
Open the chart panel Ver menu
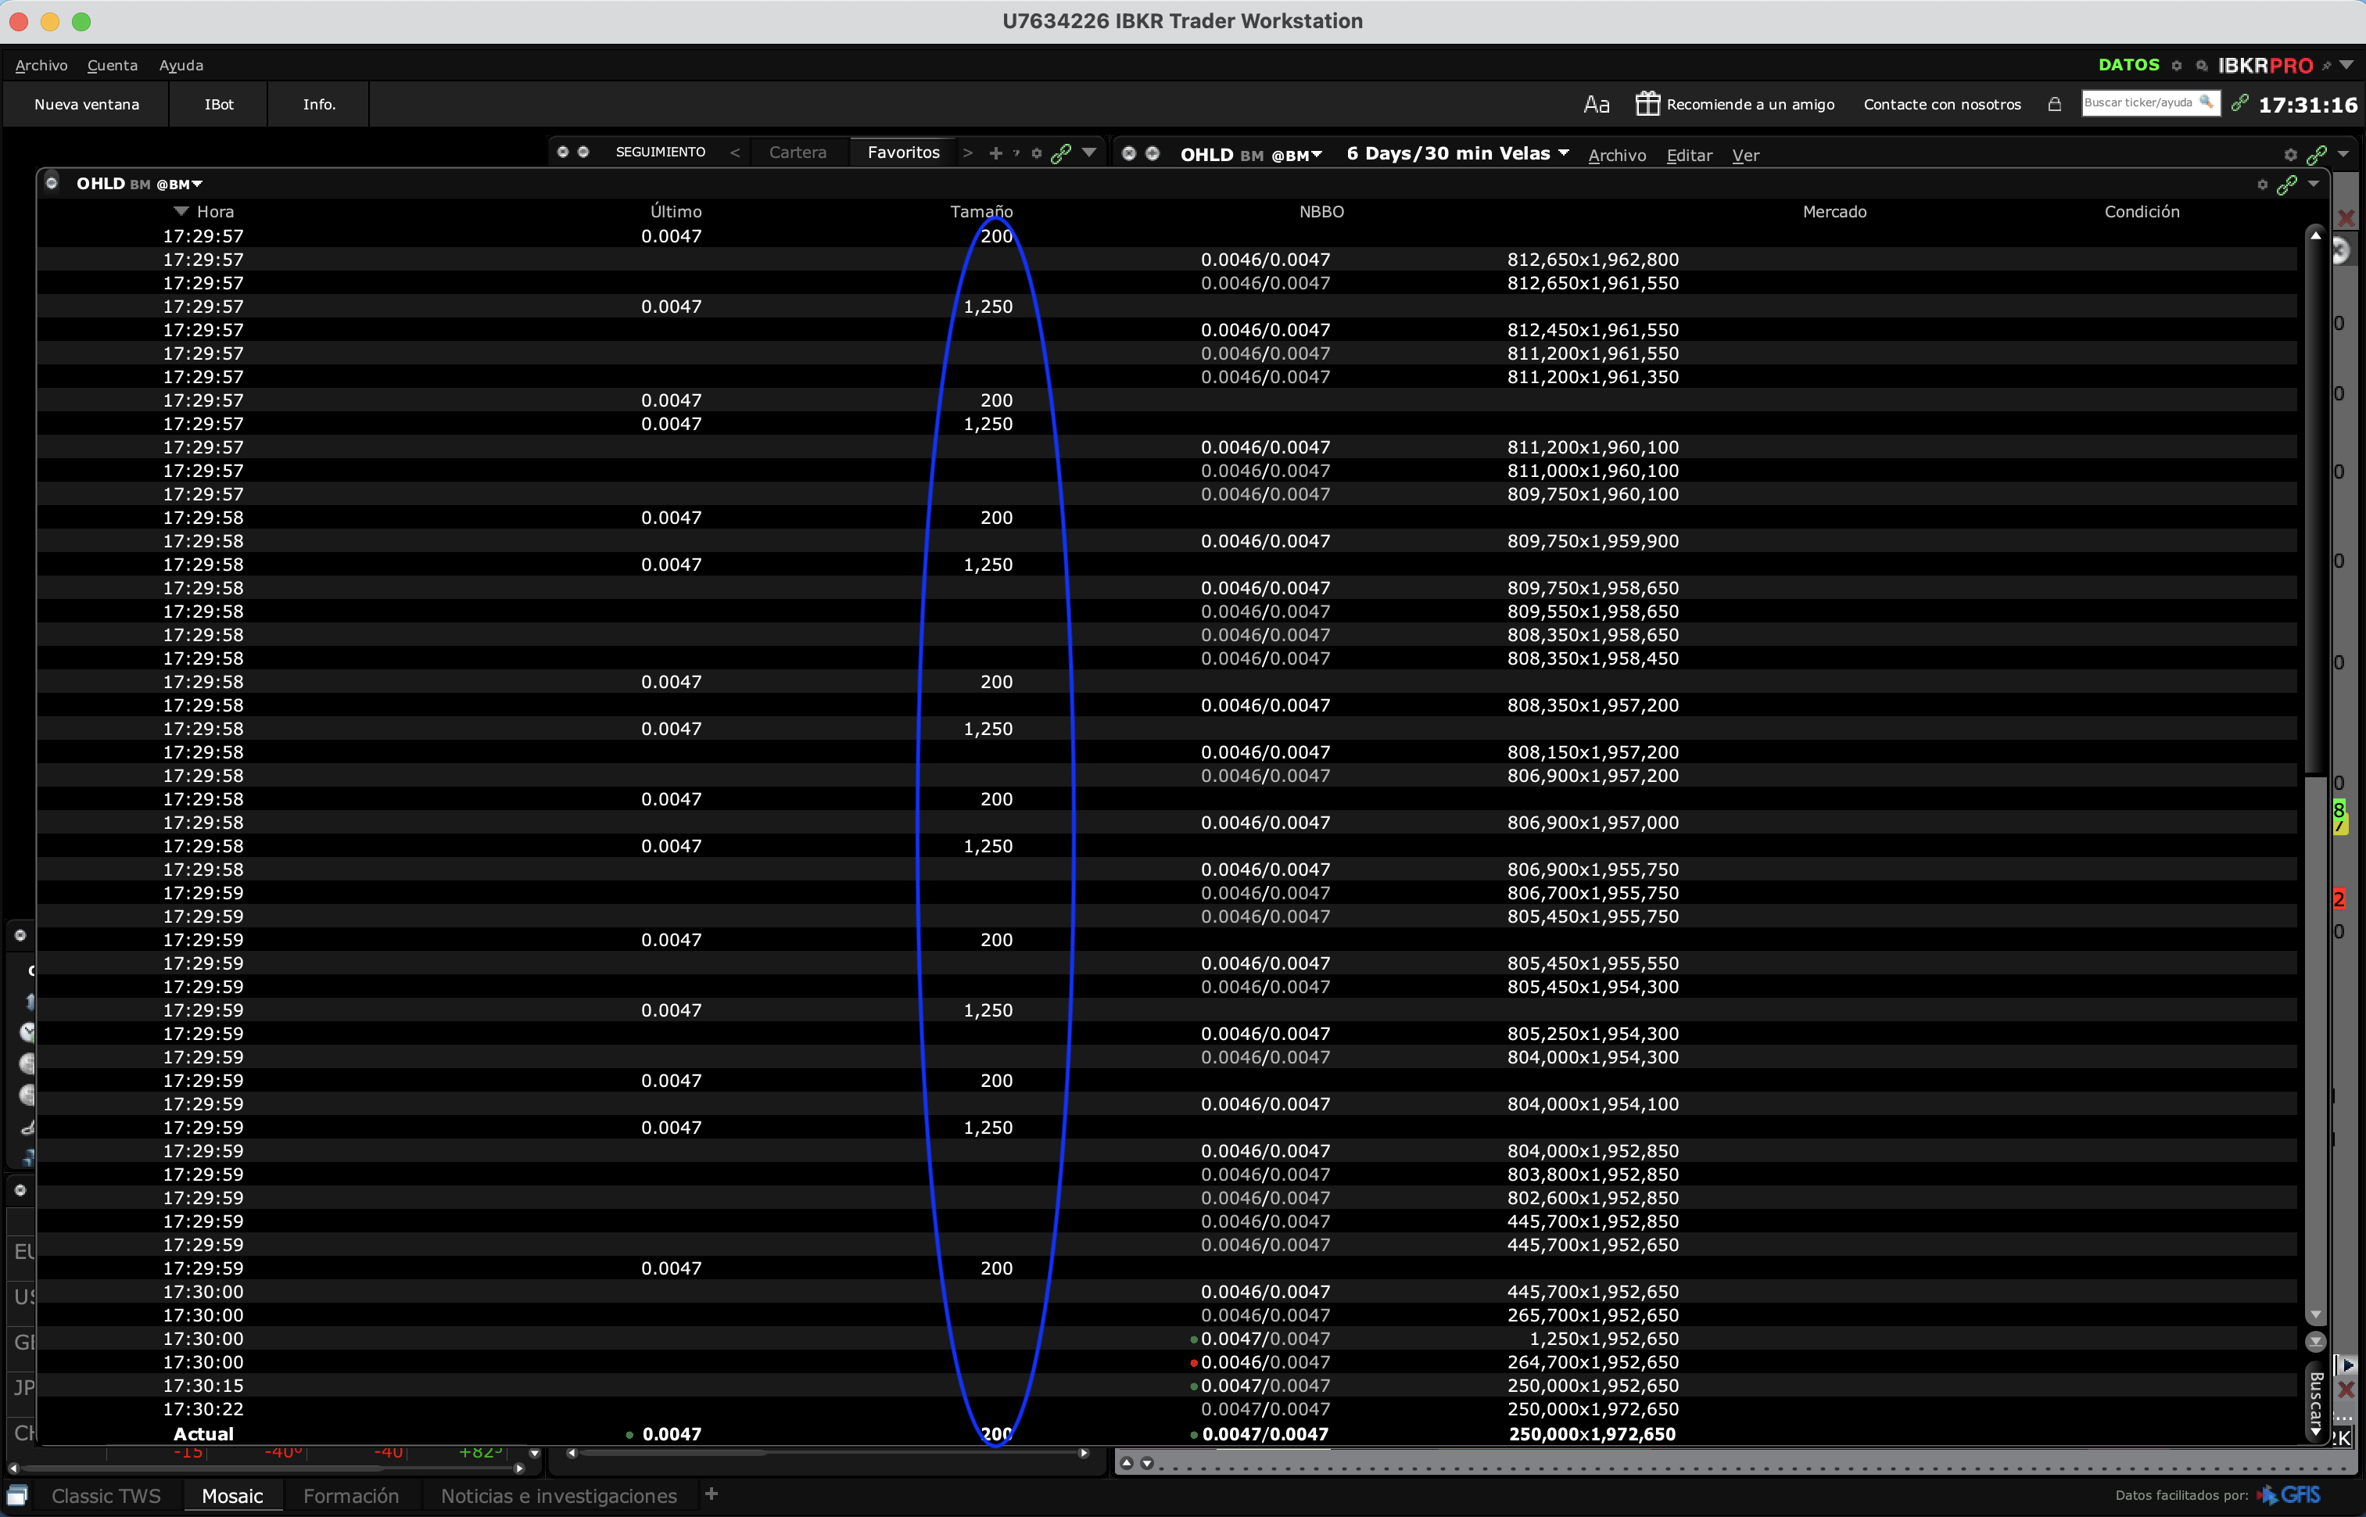tap(1745, 156)
